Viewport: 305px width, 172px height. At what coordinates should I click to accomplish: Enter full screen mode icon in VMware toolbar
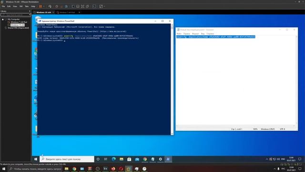82,6
